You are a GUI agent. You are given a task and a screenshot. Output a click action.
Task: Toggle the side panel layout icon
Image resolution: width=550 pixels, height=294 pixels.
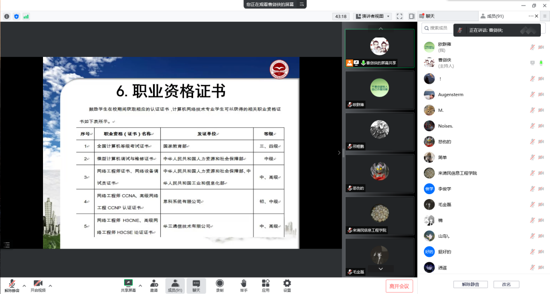(411, 16)
